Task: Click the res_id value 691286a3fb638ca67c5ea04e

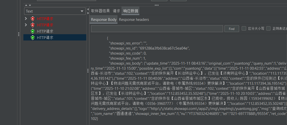Action: point(164,48)
